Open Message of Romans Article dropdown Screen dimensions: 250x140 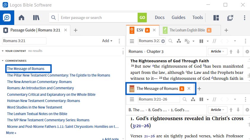point(217,110)
